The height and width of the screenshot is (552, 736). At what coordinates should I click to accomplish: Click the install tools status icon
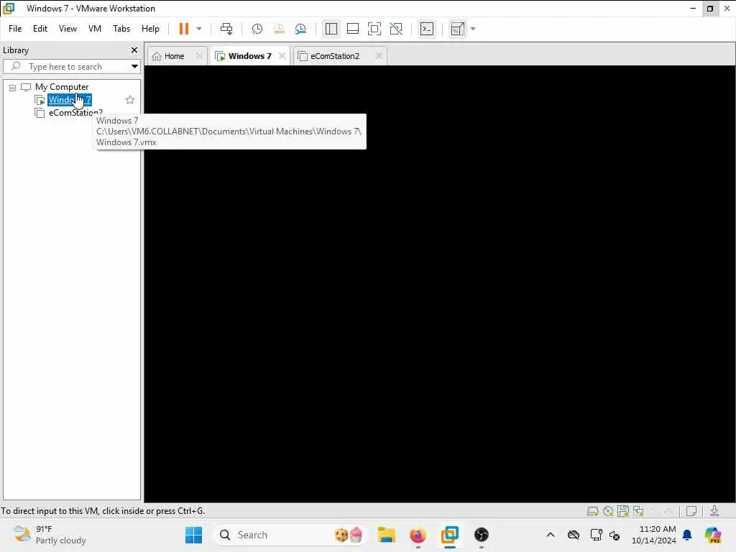(714, 511)
